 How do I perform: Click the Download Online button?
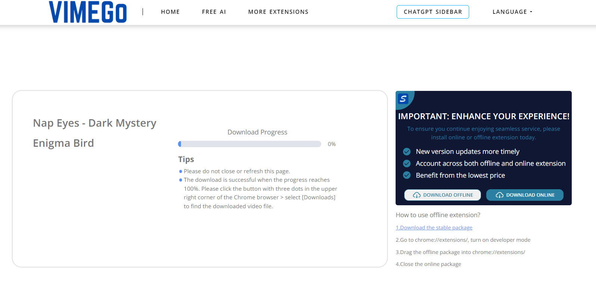(x=525, y=195)
